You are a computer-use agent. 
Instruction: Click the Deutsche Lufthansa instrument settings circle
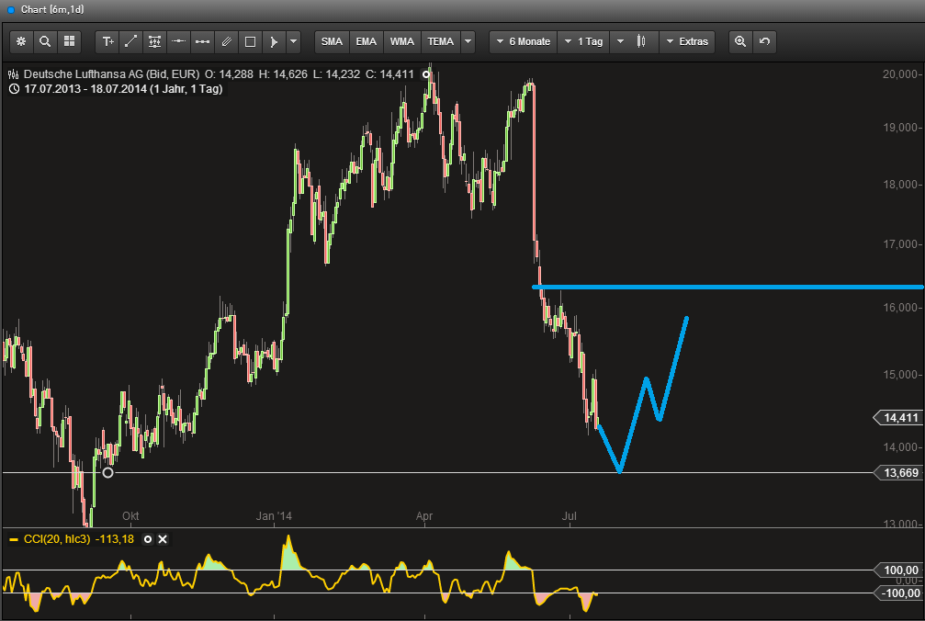(x=426, y=74)
